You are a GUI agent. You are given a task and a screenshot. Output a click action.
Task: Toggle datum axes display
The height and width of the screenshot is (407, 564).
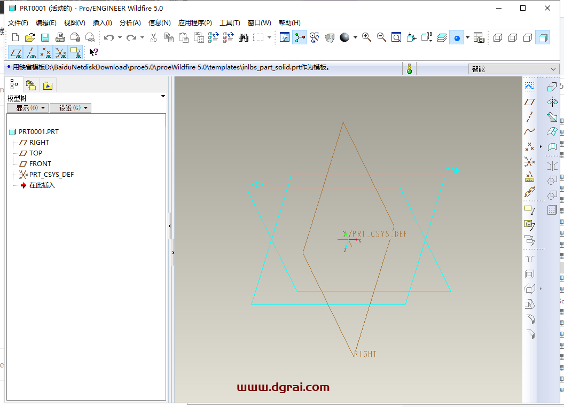coord(30,52)
